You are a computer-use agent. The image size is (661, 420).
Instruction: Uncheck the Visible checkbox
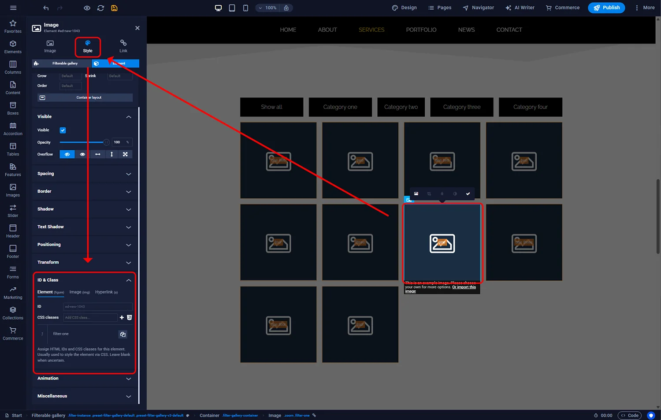[63, 130]
